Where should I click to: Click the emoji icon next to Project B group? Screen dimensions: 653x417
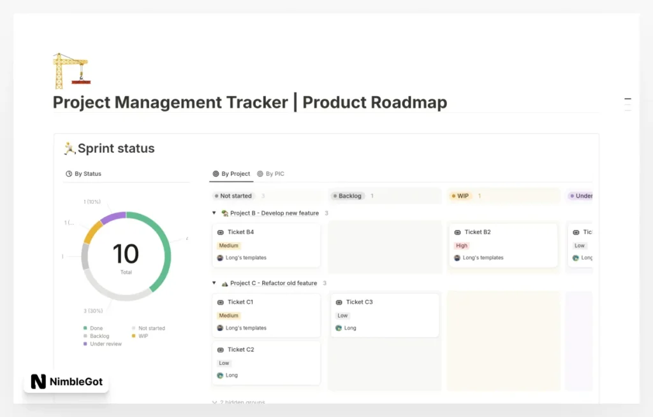point(224,213)
